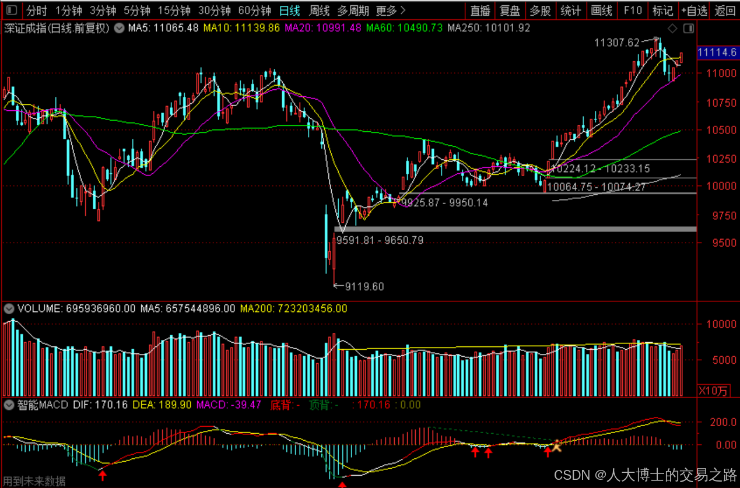Viewport: 740px width, 488px height.
Task: Switch to 日线 daily chart
Action: click(x=289, y=10)
